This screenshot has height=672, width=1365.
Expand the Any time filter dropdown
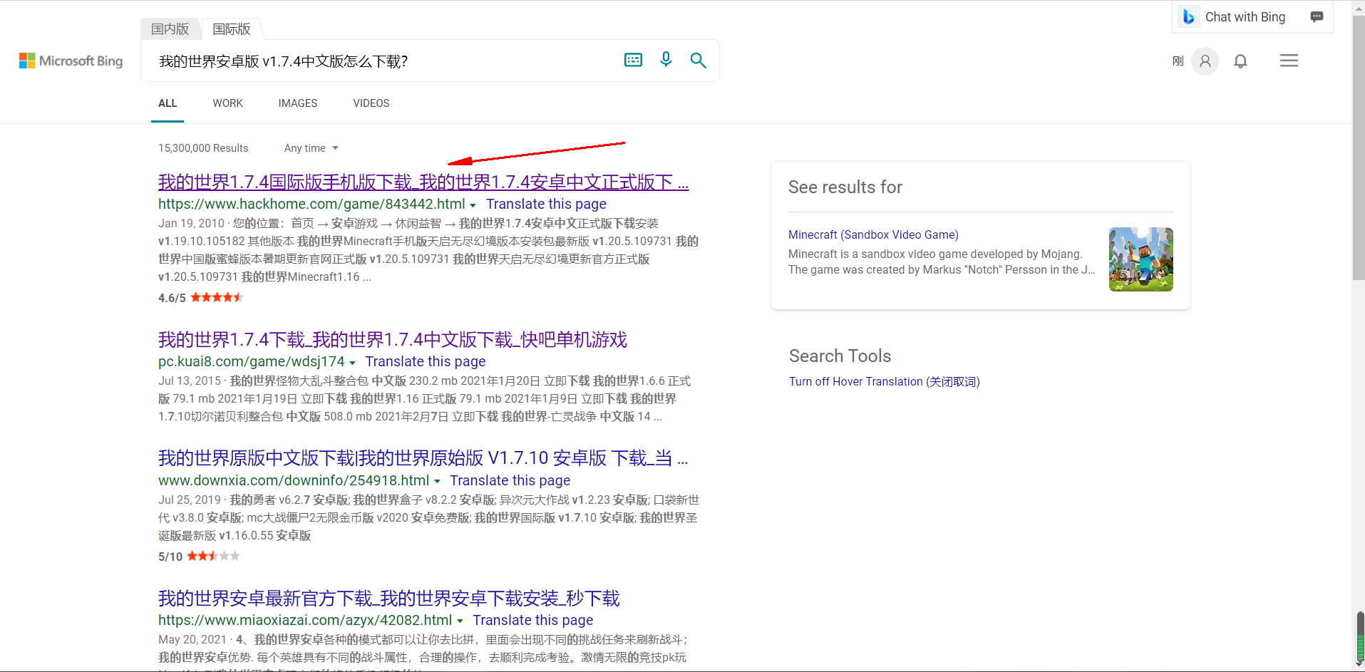tap(311, 148)
